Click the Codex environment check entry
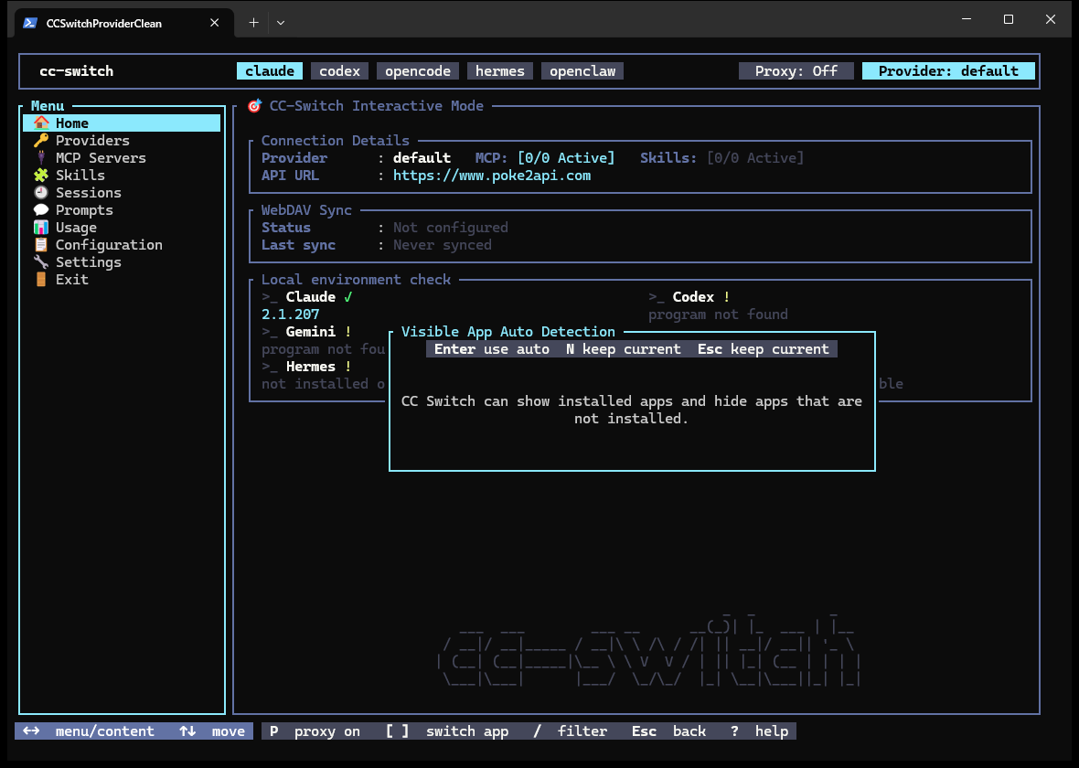Viewport: 1079px width, 768px height. pos(689,296)
